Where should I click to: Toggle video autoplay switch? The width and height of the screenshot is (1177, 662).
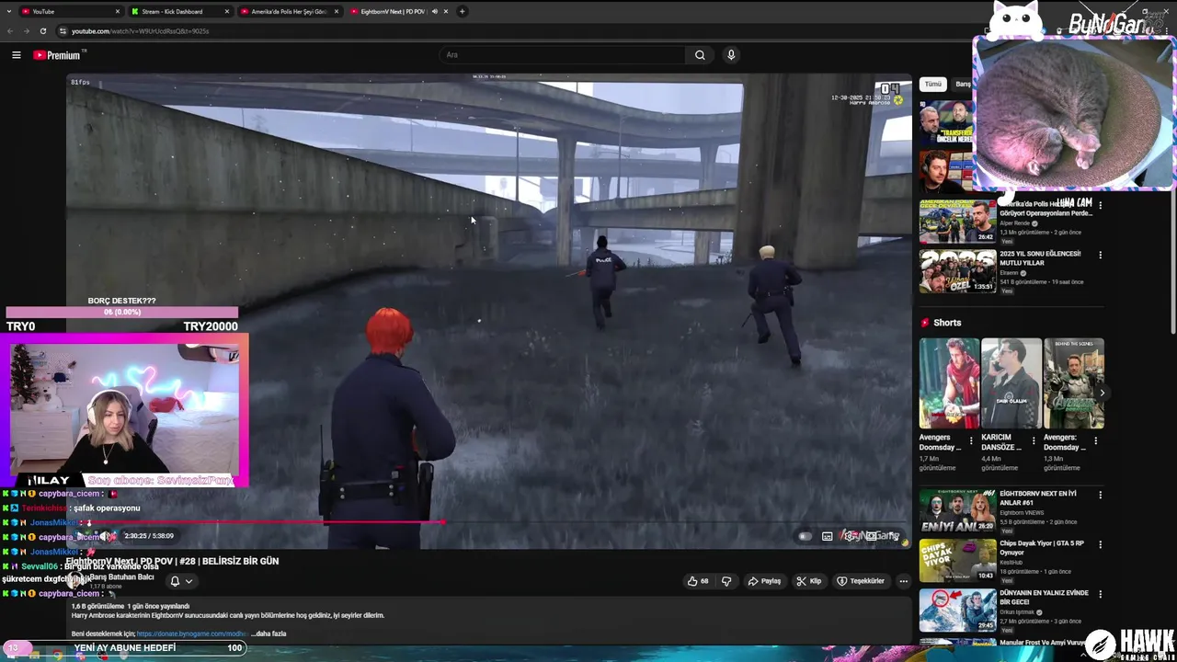pos(806,536)
